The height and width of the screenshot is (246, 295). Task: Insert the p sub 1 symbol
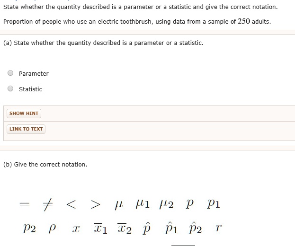click(x=214, y=205)
